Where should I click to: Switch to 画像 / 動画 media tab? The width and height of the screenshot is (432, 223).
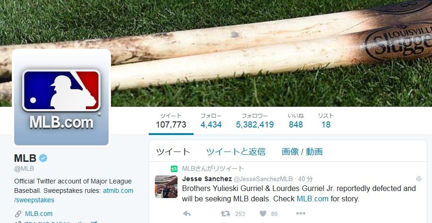pyautogui.click(x=302, y=151)
